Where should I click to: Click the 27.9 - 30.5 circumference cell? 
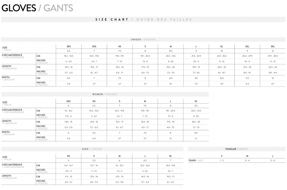tap(272, 56)
